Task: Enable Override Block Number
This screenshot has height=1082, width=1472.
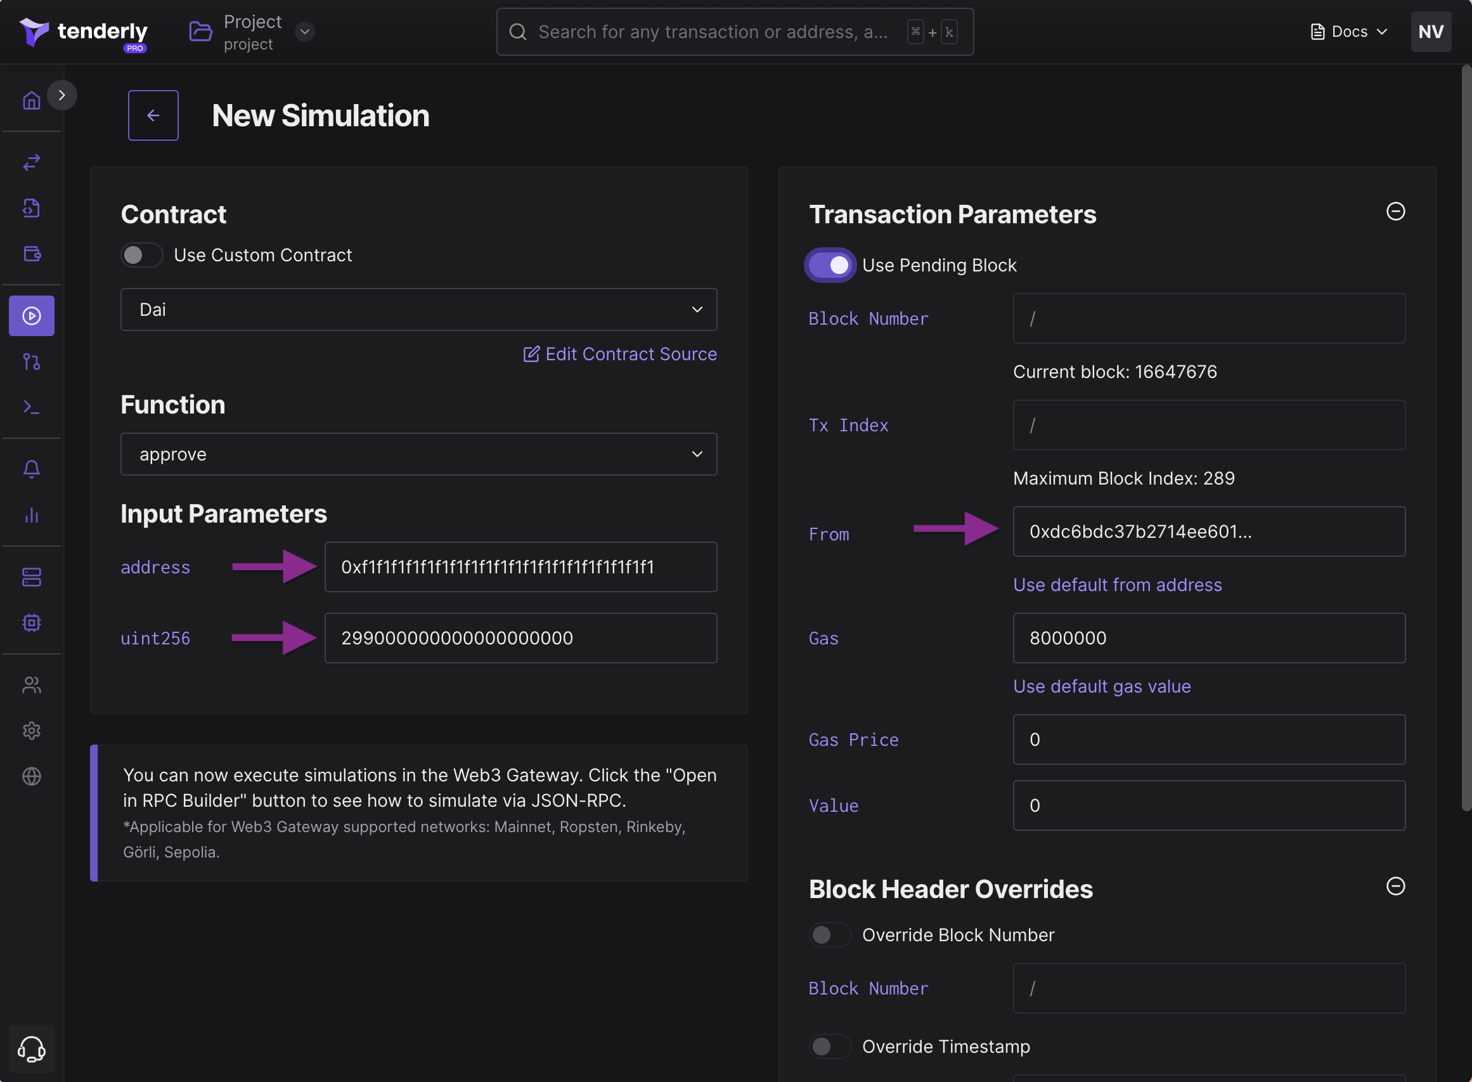Action: click(829, 935)
